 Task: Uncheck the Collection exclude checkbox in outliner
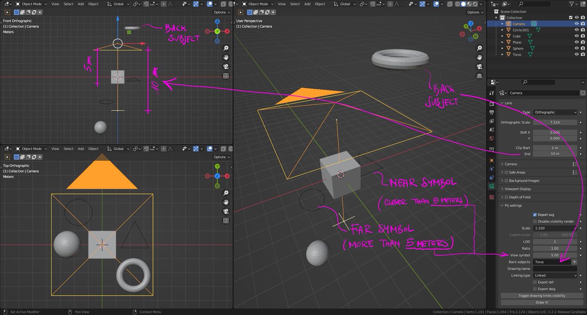point(571,18)
